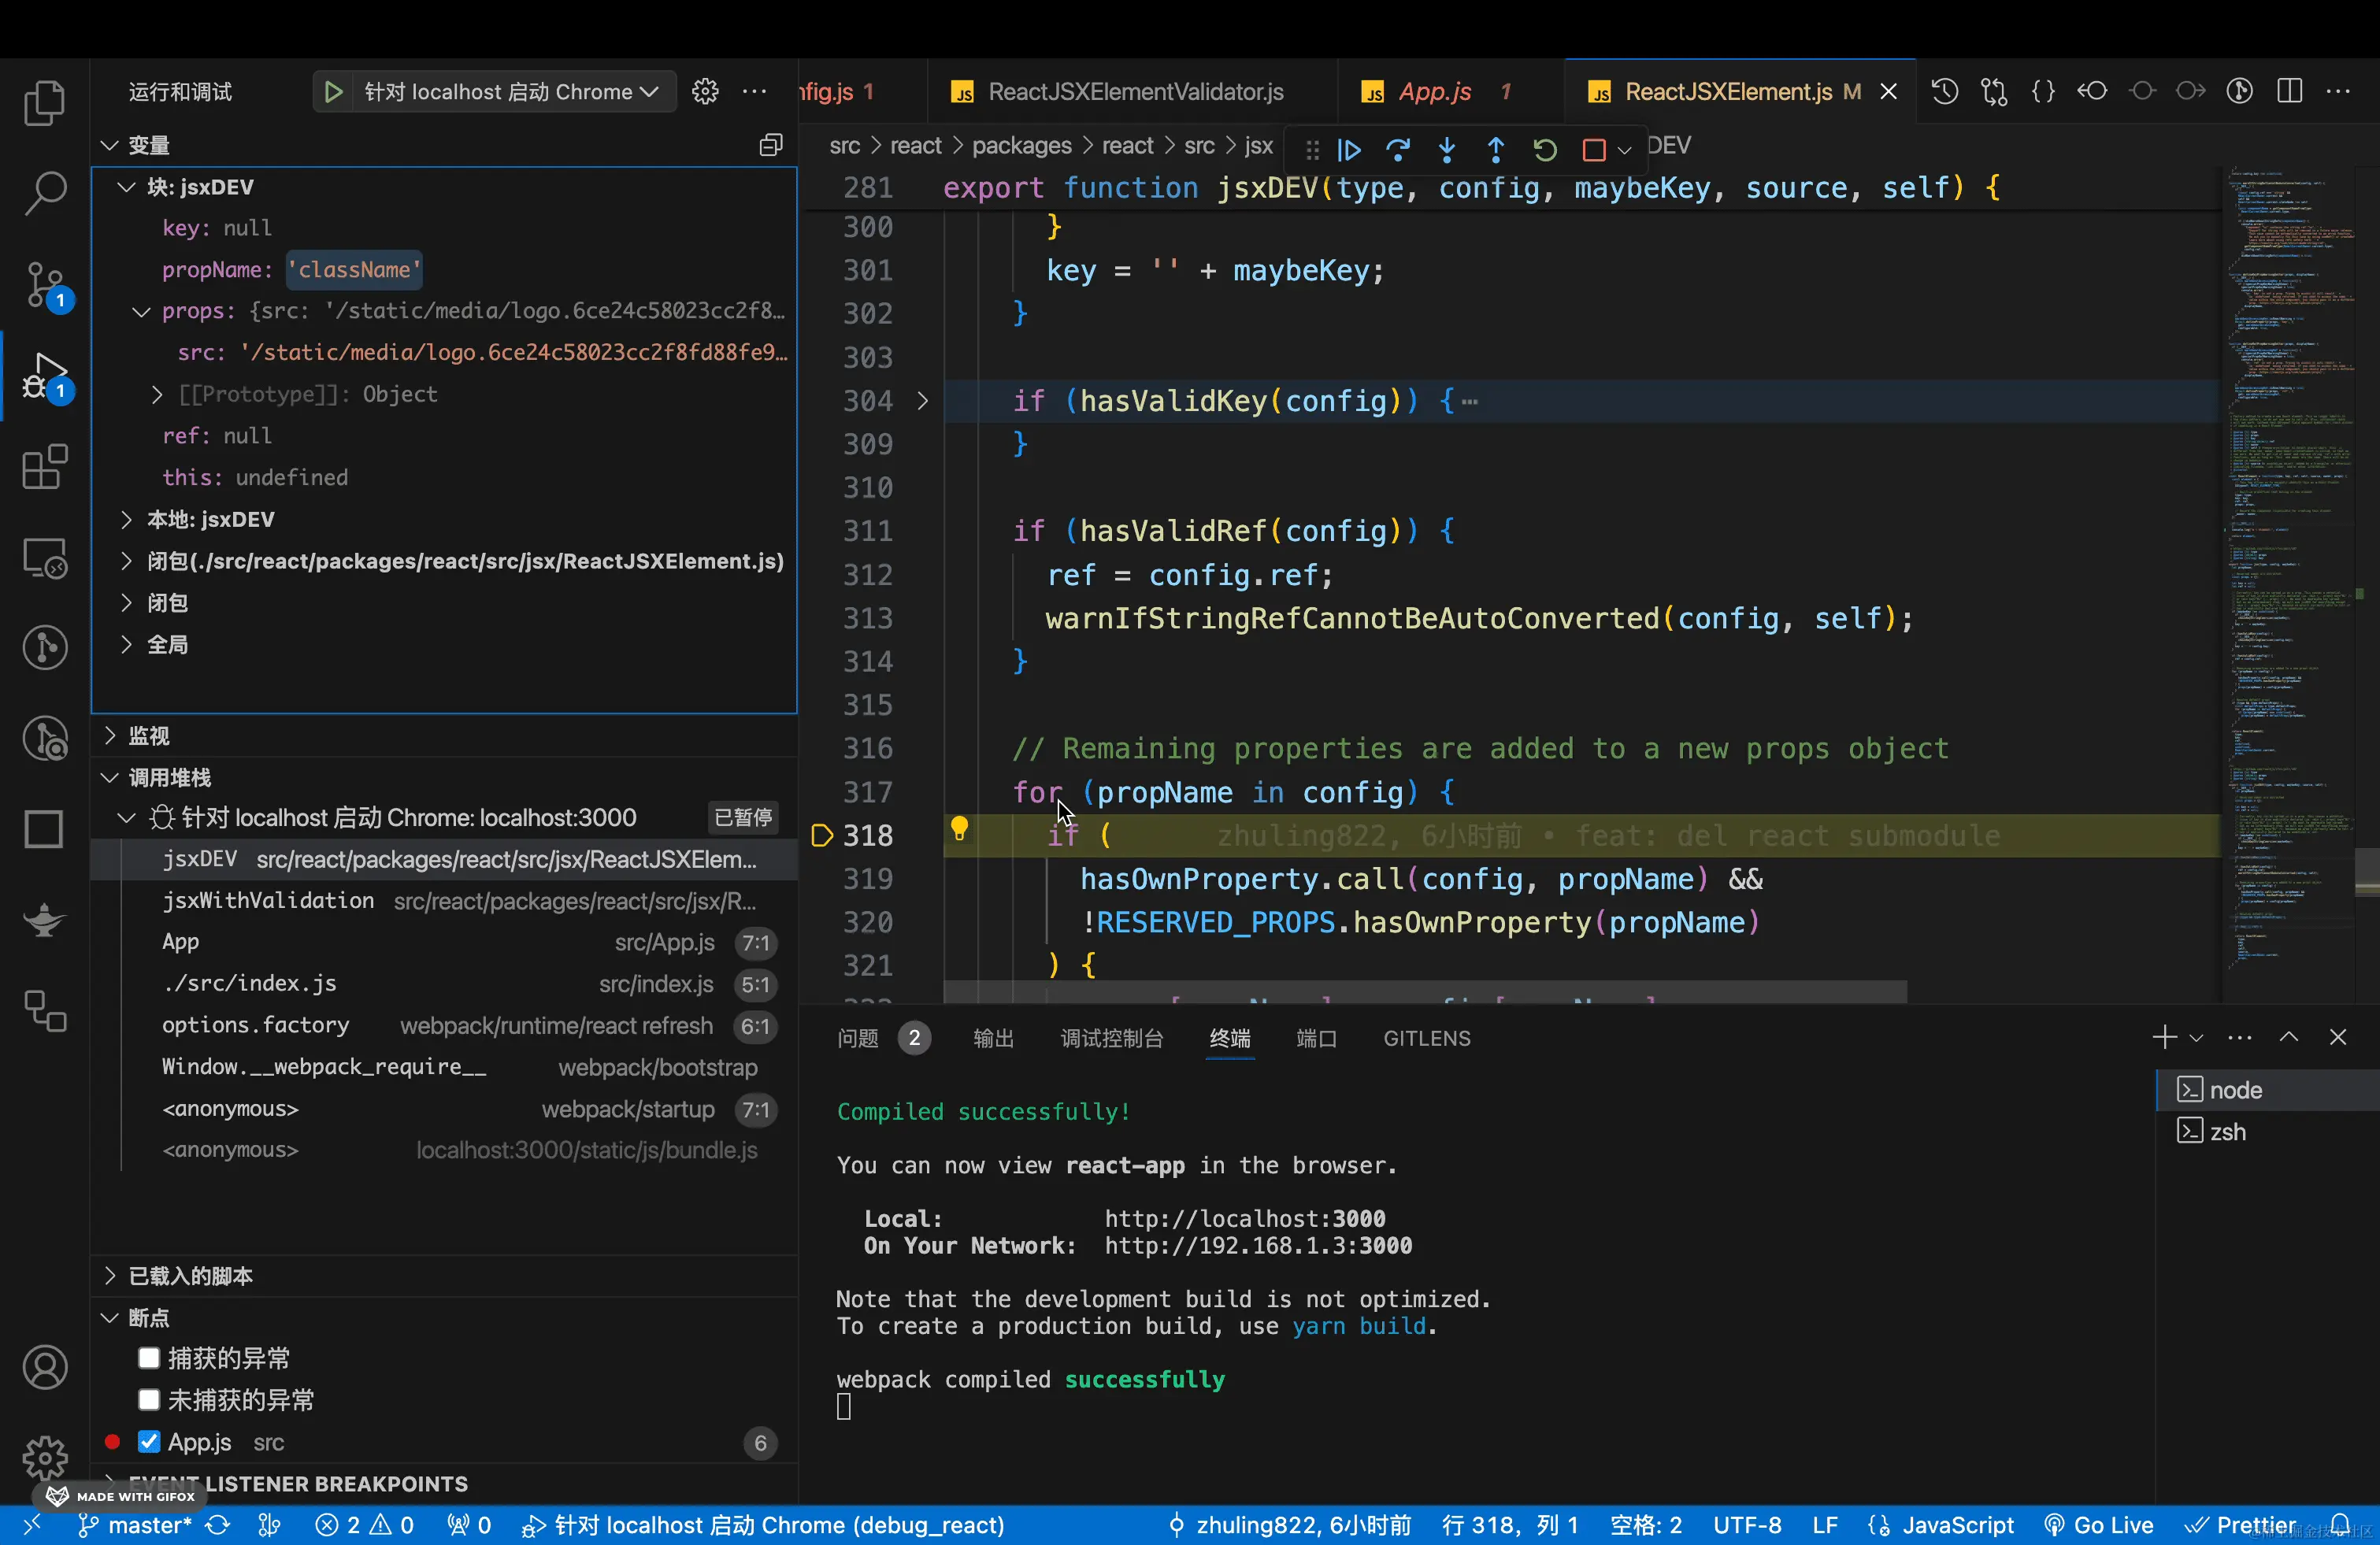Switch to the App.js editor tab
The width and height of the screenshot is (2380, 1545).
(1434, 92)
